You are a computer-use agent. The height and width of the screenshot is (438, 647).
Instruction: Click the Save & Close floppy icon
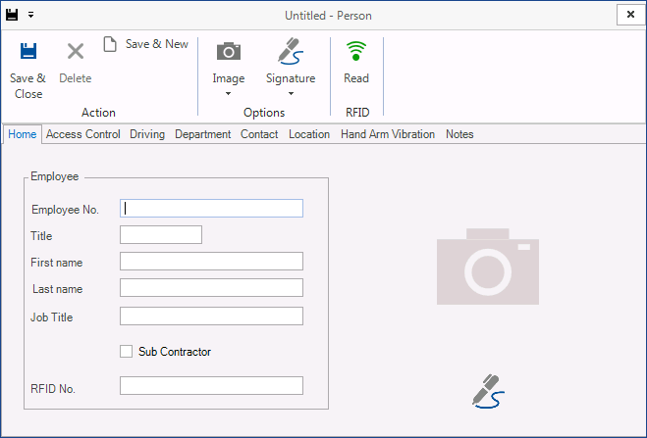point(28,51)
